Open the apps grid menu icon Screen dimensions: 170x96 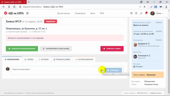(27, 13)
